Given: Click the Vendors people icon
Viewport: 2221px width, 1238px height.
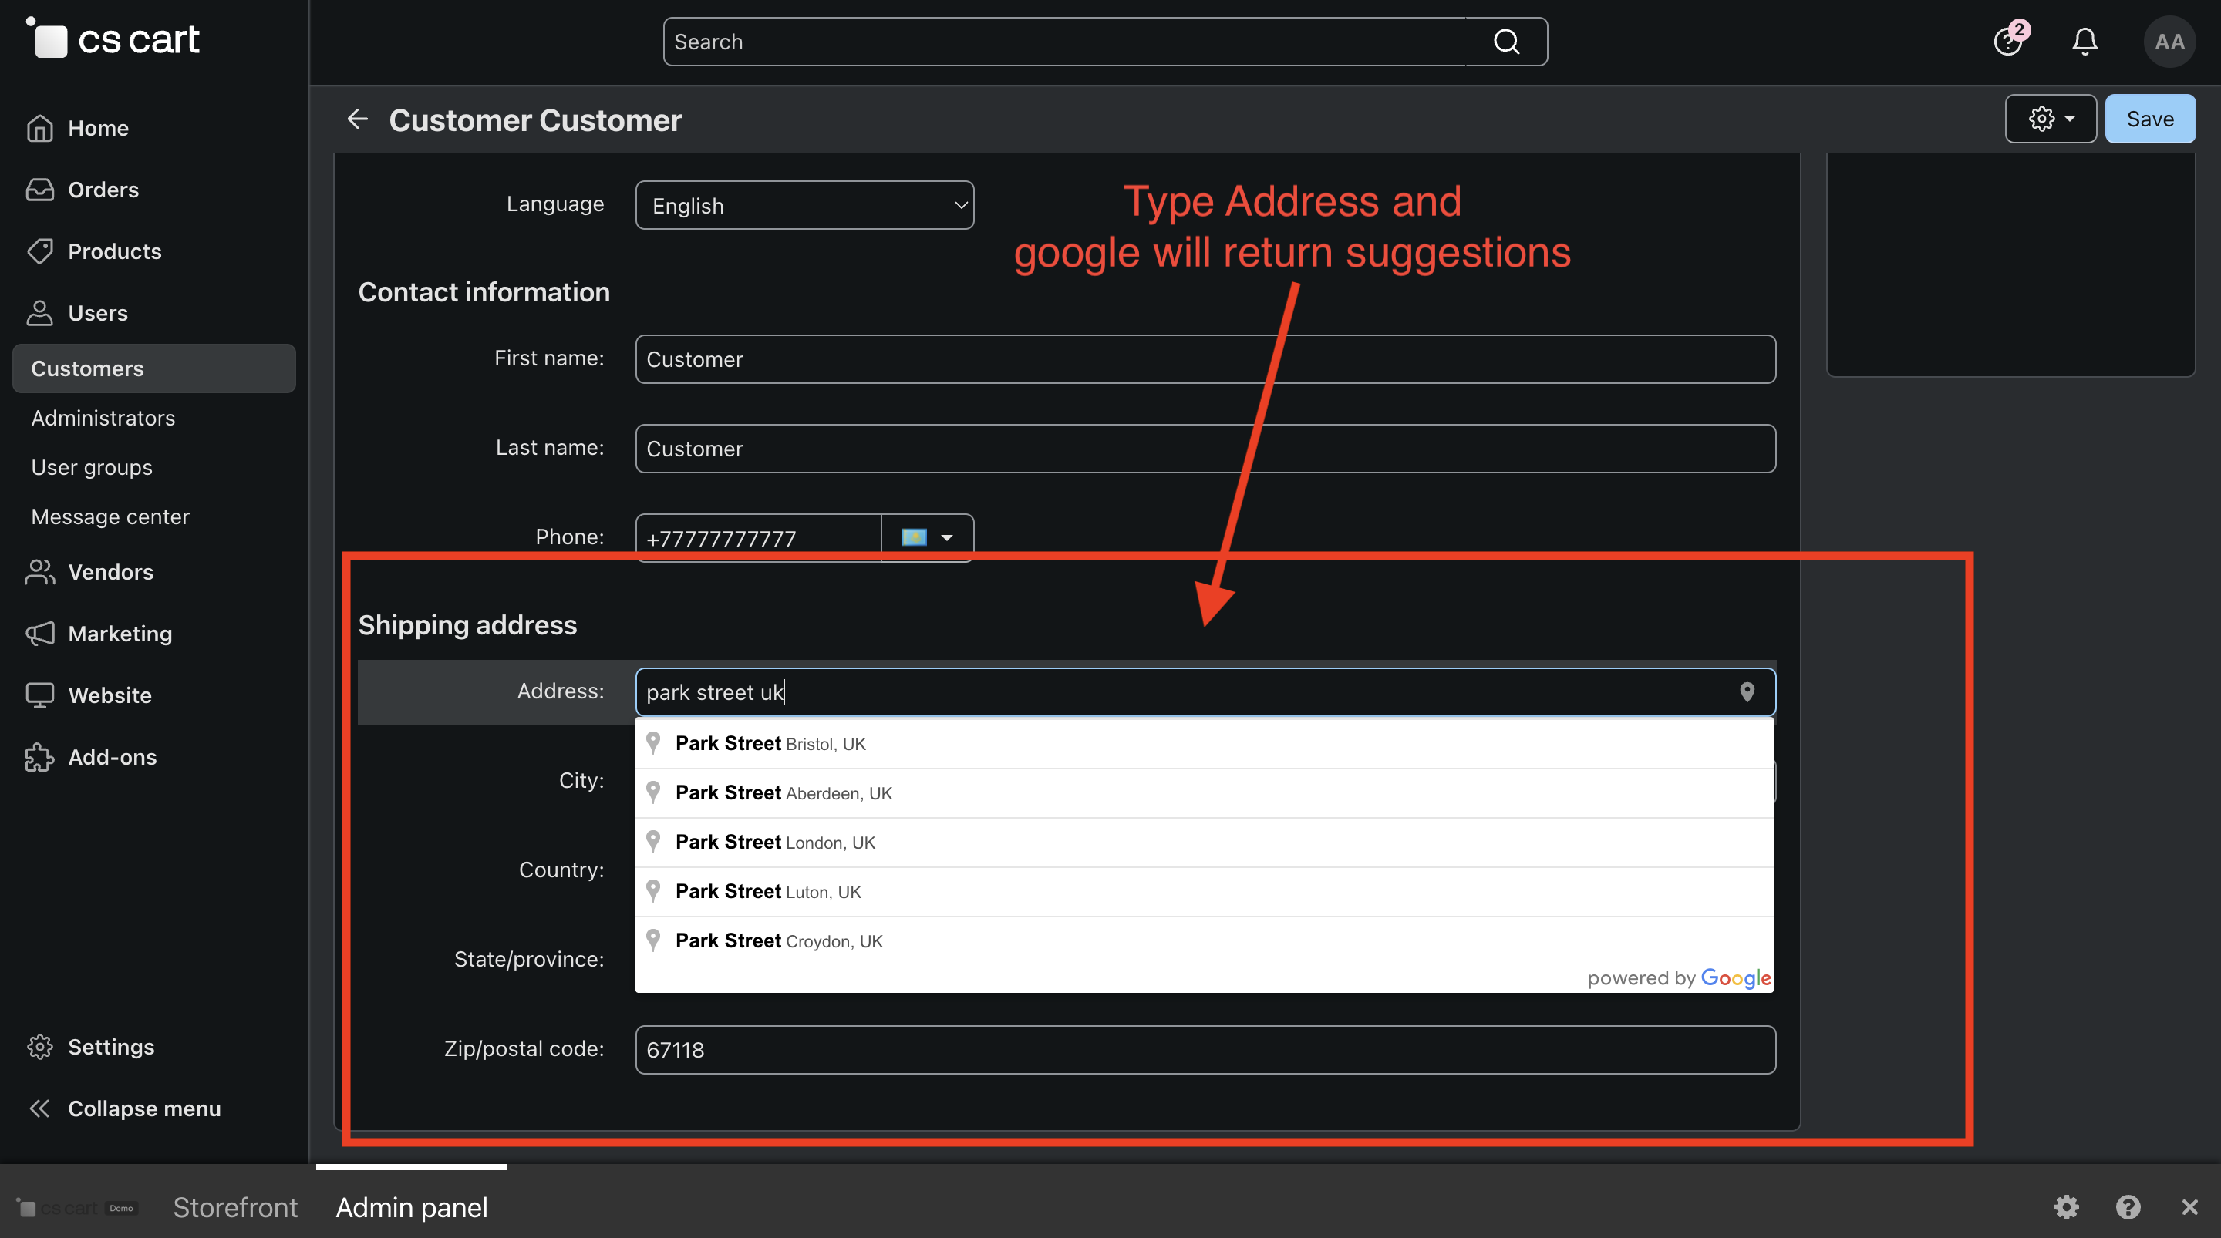Looking at the screenshot, I should pyautogui.click(x=39, y=571).
